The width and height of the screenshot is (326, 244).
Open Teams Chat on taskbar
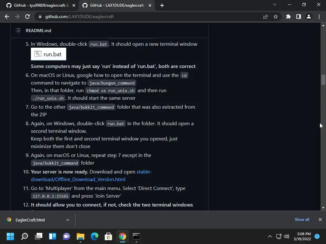[x=66, y=236]
